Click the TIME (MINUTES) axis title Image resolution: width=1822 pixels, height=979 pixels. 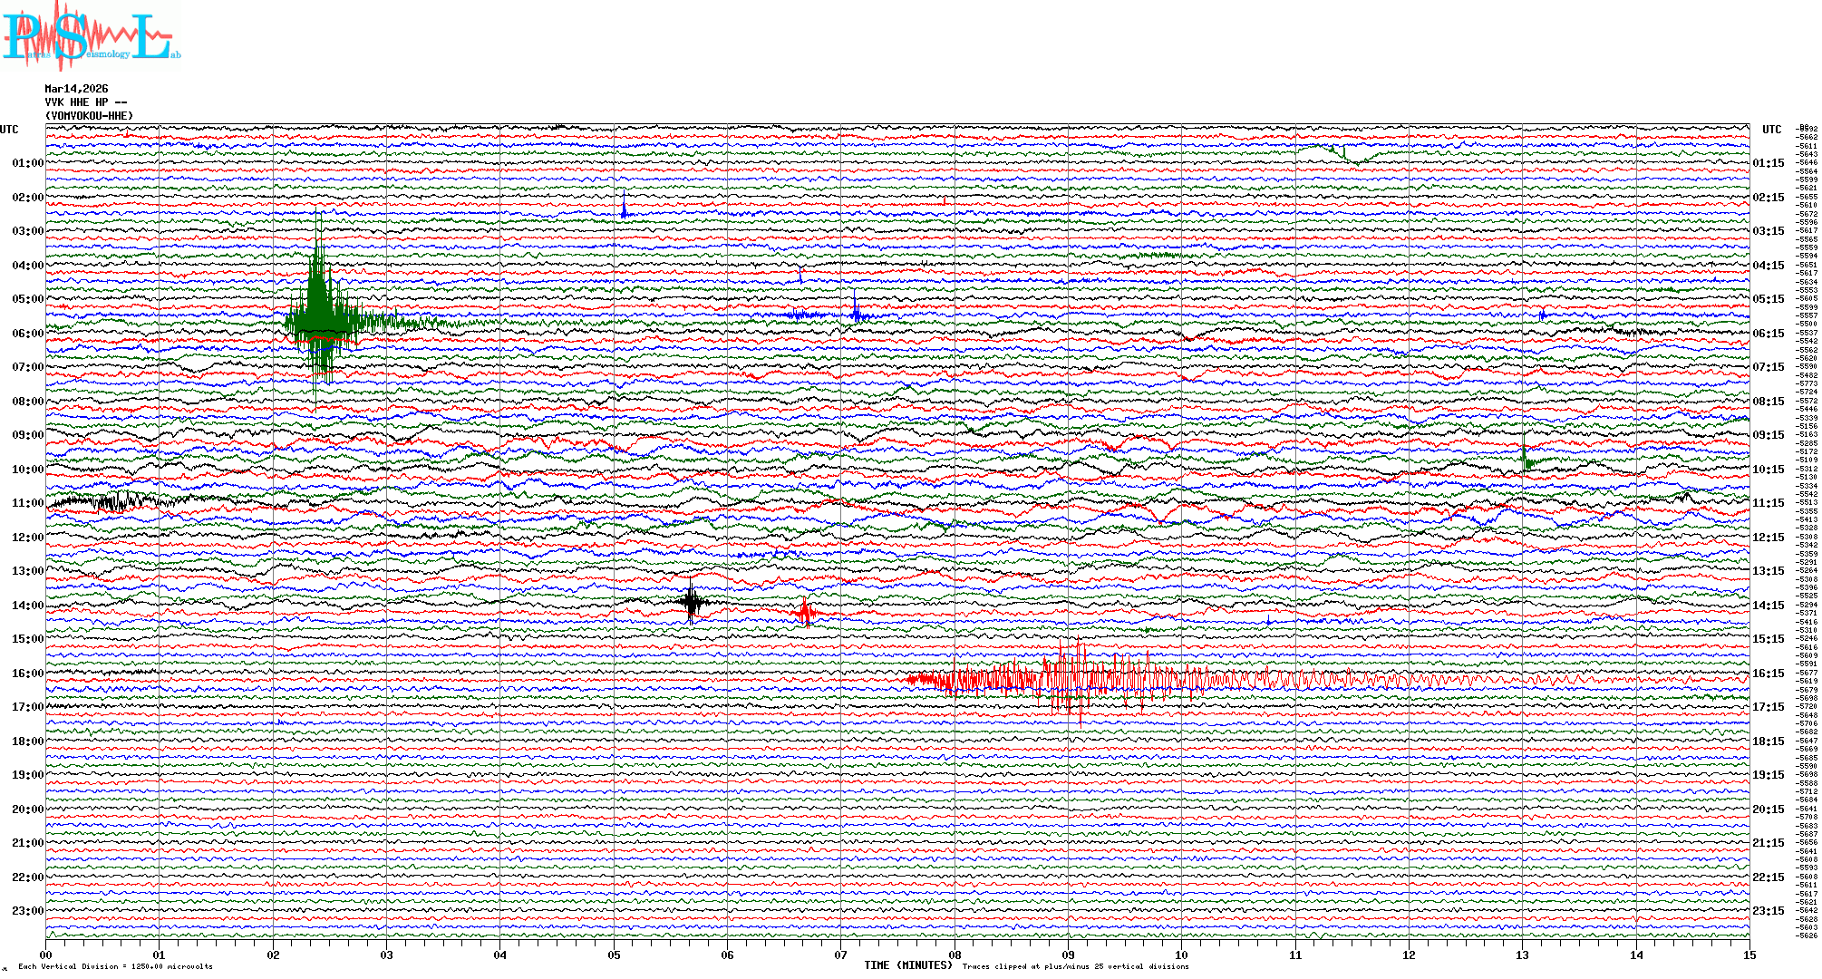pos(907,965)
